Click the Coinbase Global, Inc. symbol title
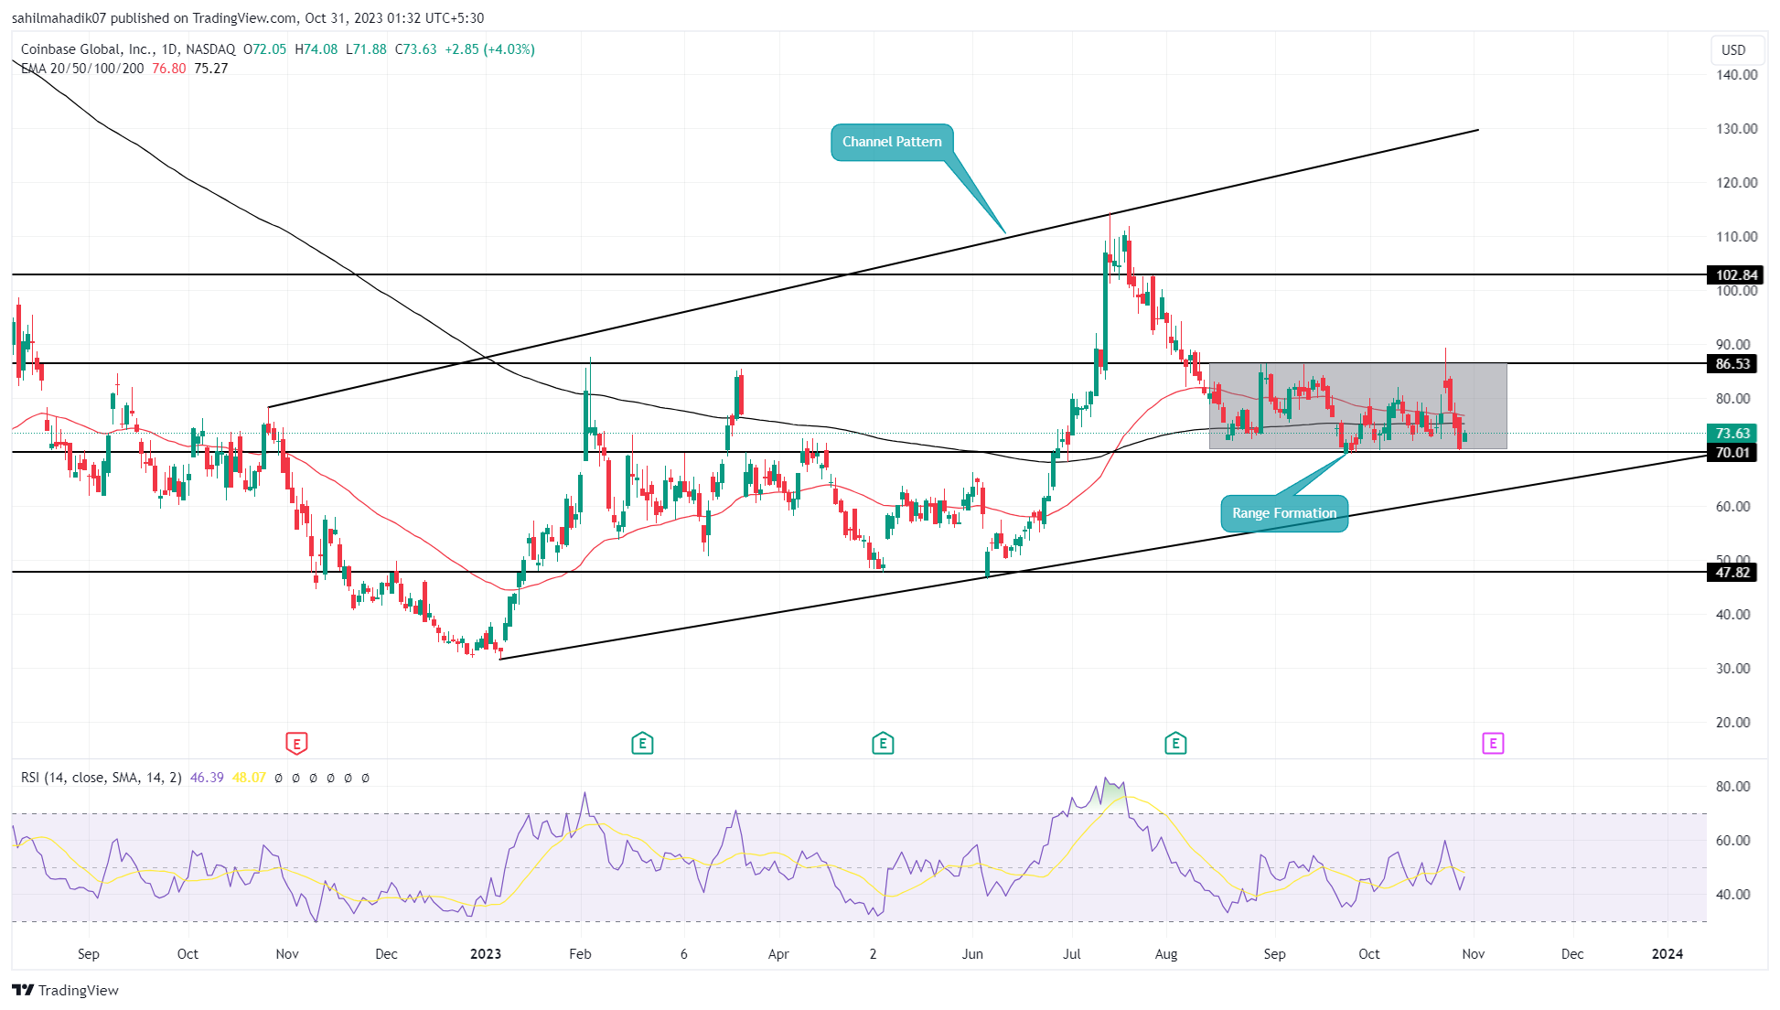 click(87, 49)
